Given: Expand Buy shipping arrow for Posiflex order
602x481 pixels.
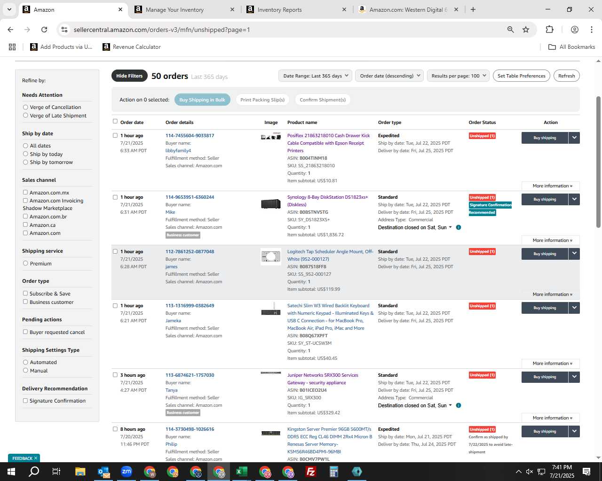Looking at the screenshot, I should (x=574, y=138).
